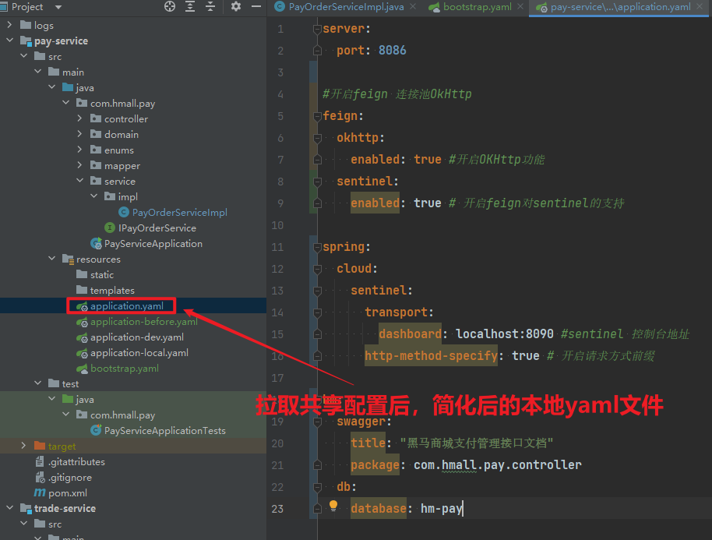Fold the feign block on line 5
712x540 pixels.
316,116
